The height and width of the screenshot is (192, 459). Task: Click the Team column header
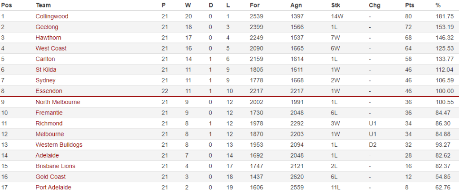[x=43, y=5]
